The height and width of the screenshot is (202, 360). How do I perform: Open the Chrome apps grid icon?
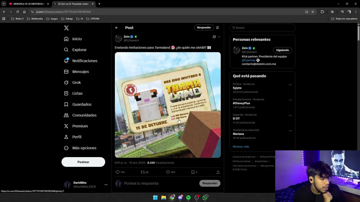tap(4, 19)
